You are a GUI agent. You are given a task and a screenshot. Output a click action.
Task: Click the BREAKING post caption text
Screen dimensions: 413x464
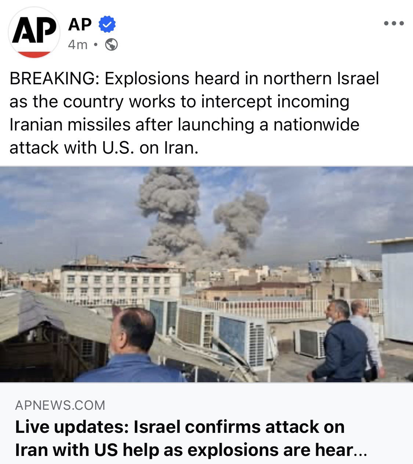(194, 113)
